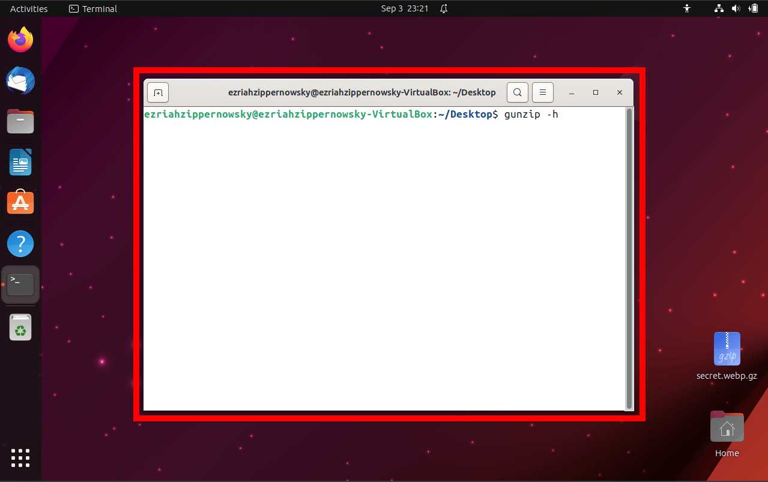Open the Files application
The height and width of the screenshot is (482, 768).
[20, 121]
